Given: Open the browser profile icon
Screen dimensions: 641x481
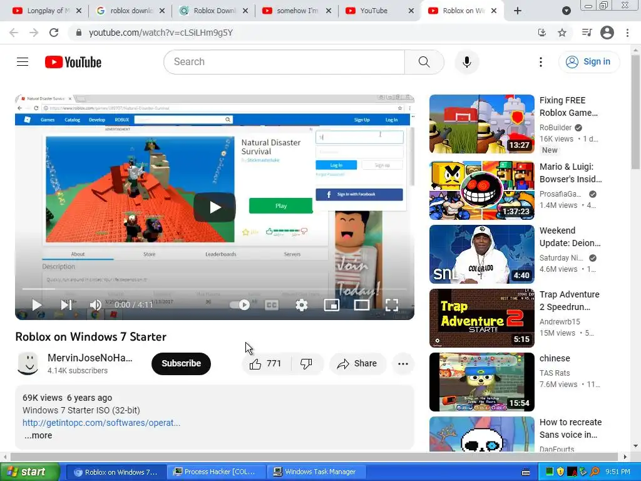Looking at the screenshot, I should [x=607, y=33].
